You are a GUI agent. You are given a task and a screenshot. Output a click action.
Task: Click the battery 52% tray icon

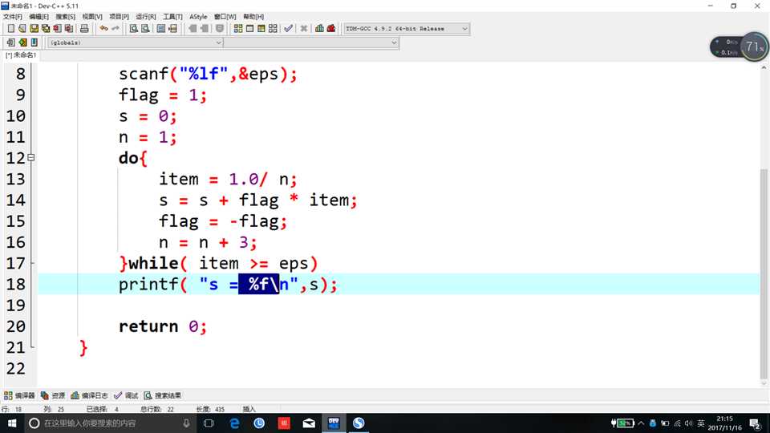coord(622,423)
